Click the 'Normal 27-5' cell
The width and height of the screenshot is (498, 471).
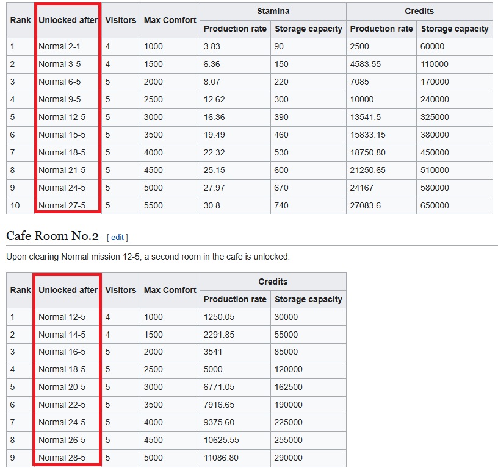(62, 205)
